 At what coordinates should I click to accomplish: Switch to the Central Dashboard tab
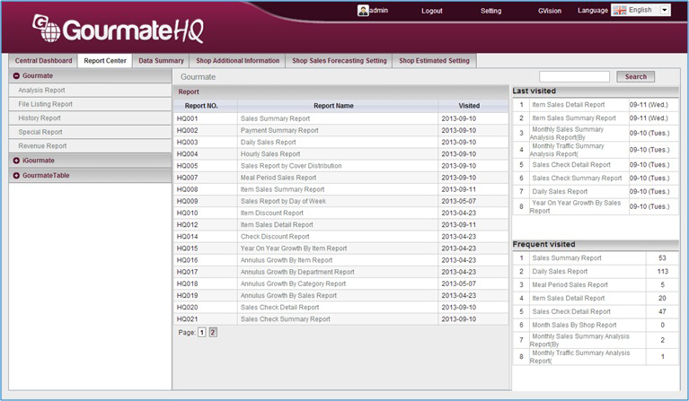click(x=43, y=61)
